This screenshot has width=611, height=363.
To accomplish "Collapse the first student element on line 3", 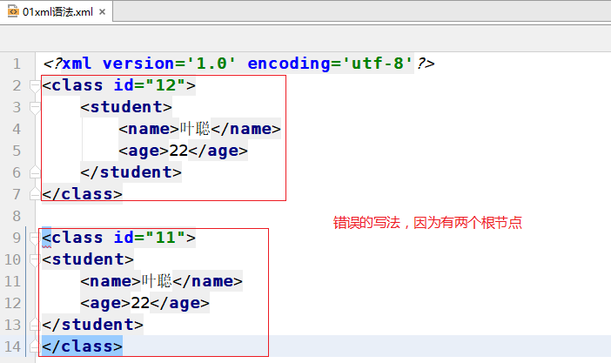I will coord(35,107).
